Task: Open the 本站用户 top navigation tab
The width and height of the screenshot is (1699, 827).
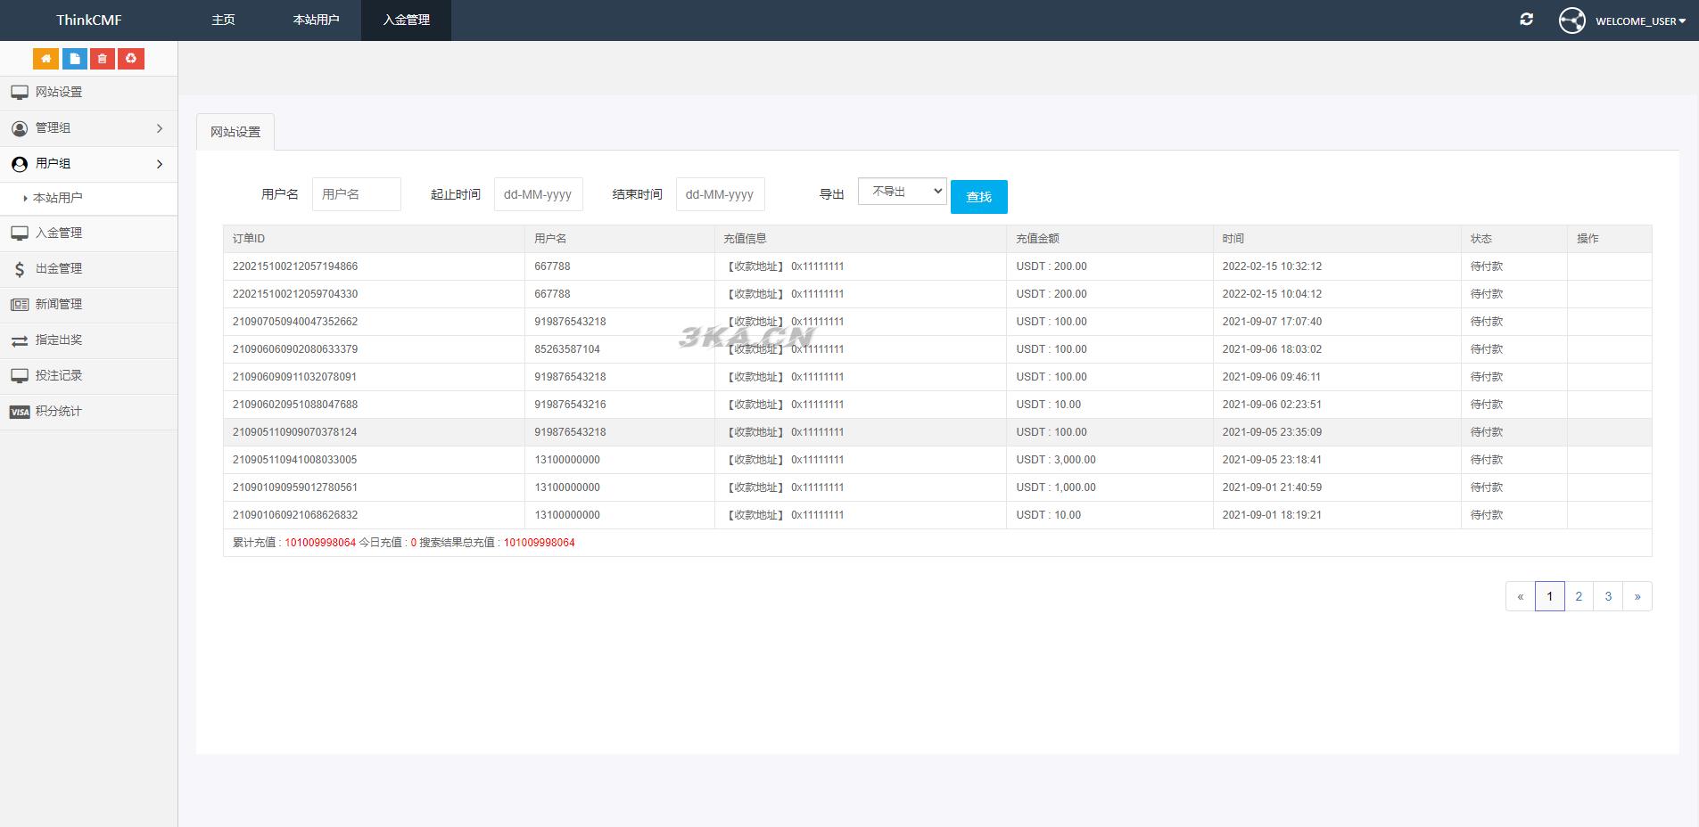Action: [x=316, y=20]
